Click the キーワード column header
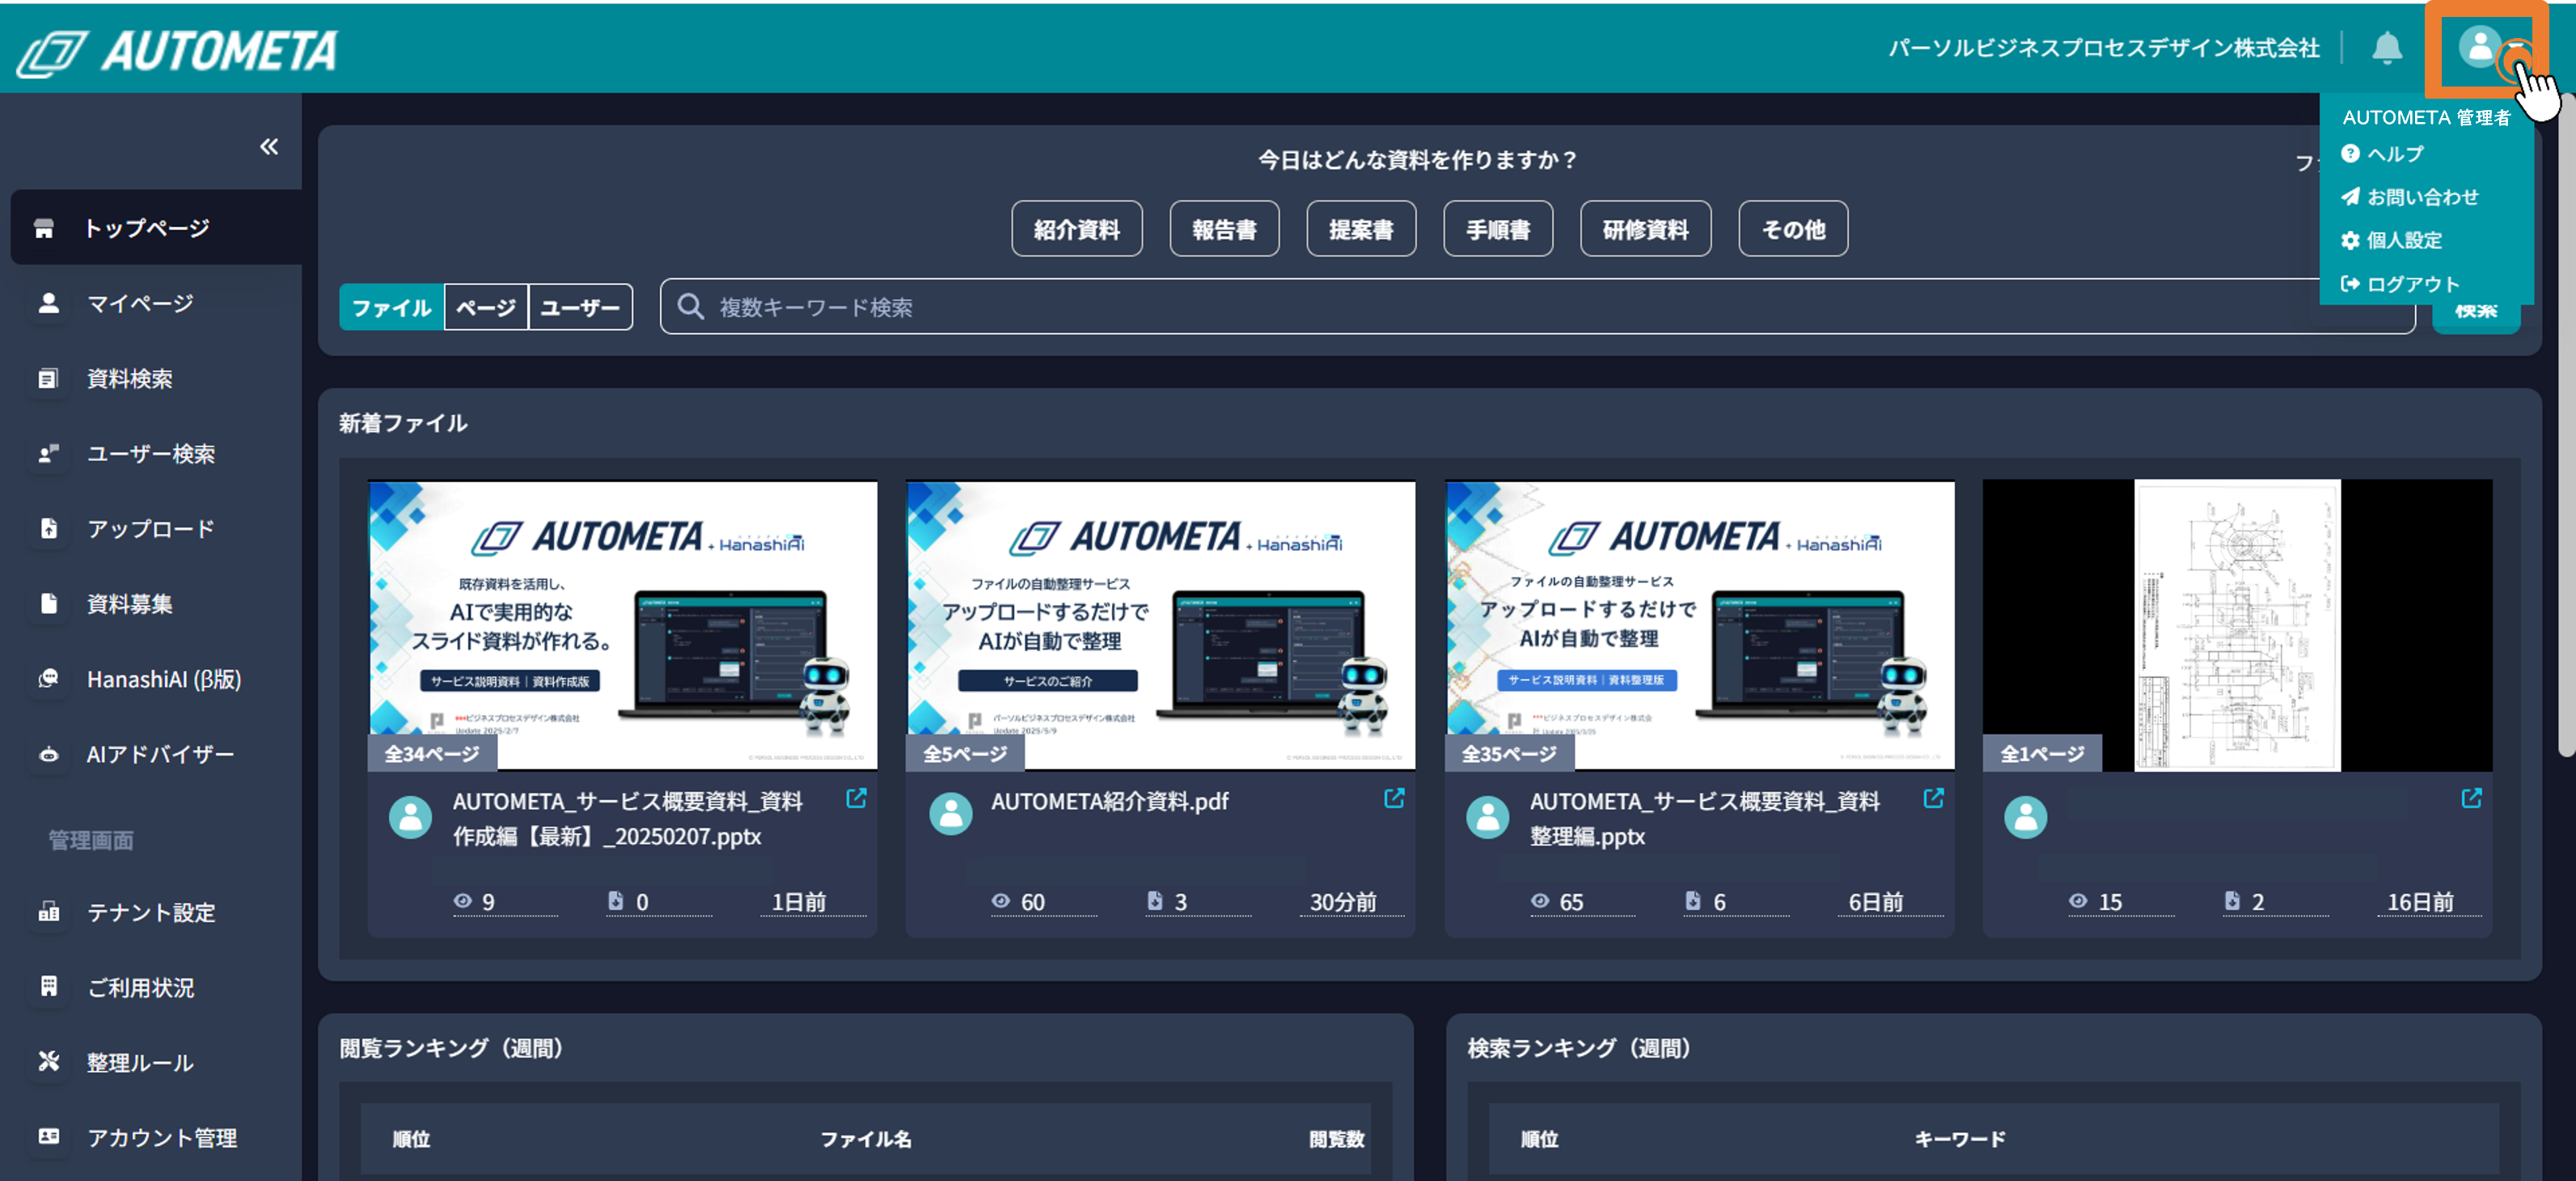2576x1181 pixels. pos(1959,1139)
